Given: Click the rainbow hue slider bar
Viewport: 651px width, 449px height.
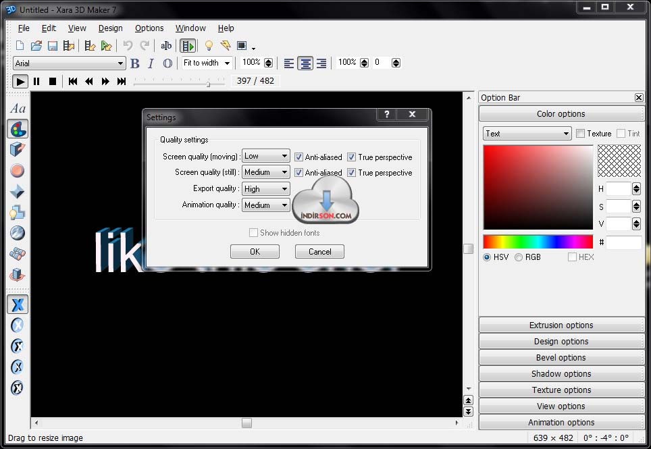Looking at the screenshot, I should 538,242.
